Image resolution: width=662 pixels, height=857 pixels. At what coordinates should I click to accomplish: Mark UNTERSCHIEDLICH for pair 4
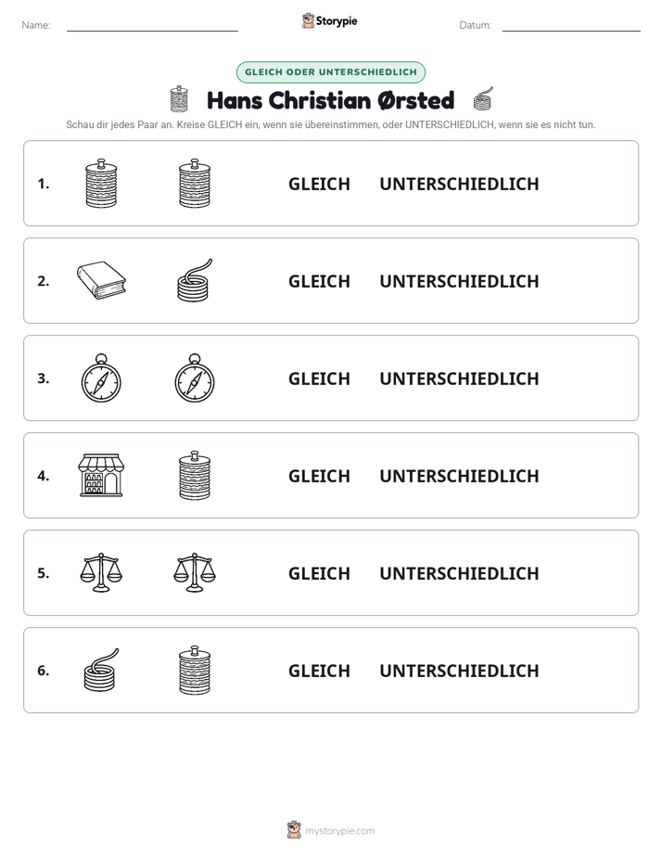point(459,476)
